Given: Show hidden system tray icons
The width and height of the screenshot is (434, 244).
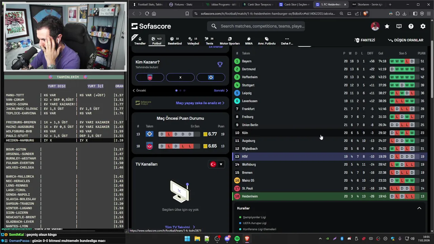Looking at the screenshot, I should coord(320,239).
